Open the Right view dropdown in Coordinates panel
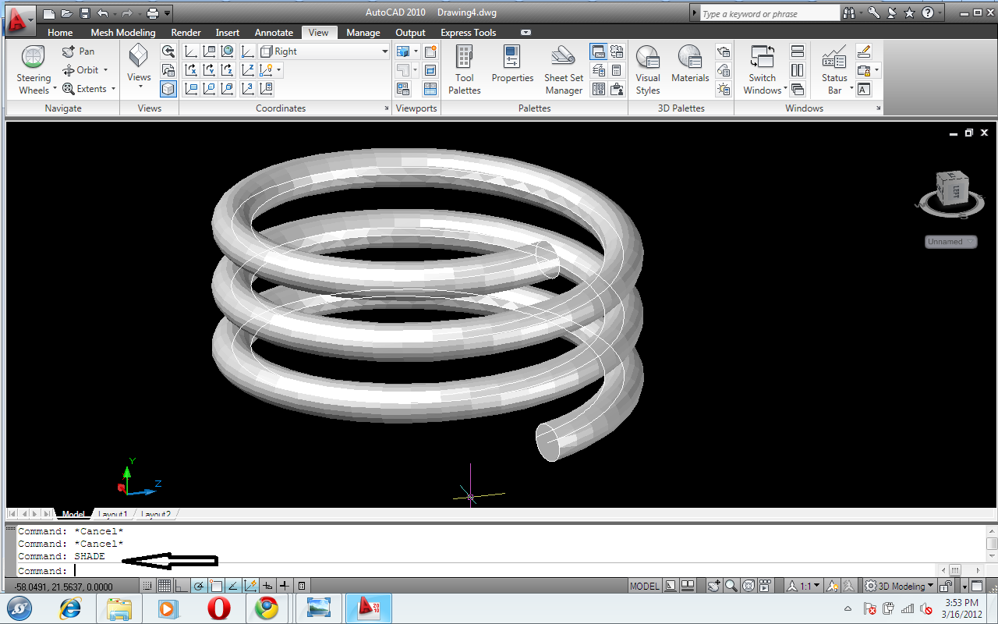The height and width of the screenshot is (624, 998). 384,51
